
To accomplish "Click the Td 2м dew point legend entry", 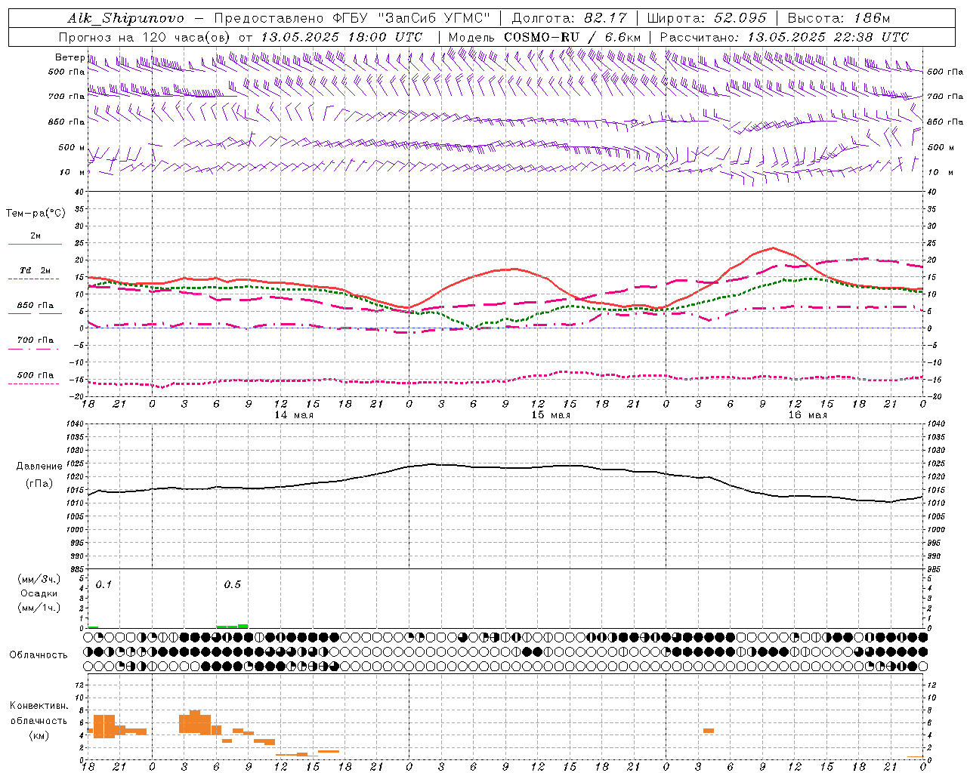I will click(36, 270).
